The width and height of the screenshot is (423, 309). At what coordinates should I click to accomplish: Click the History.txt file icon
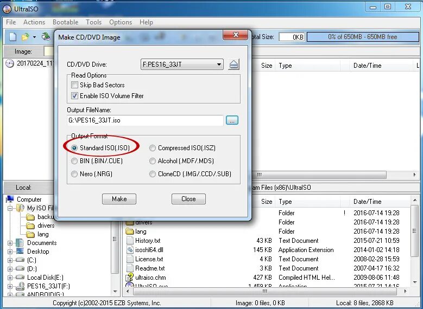click(130, 241)
